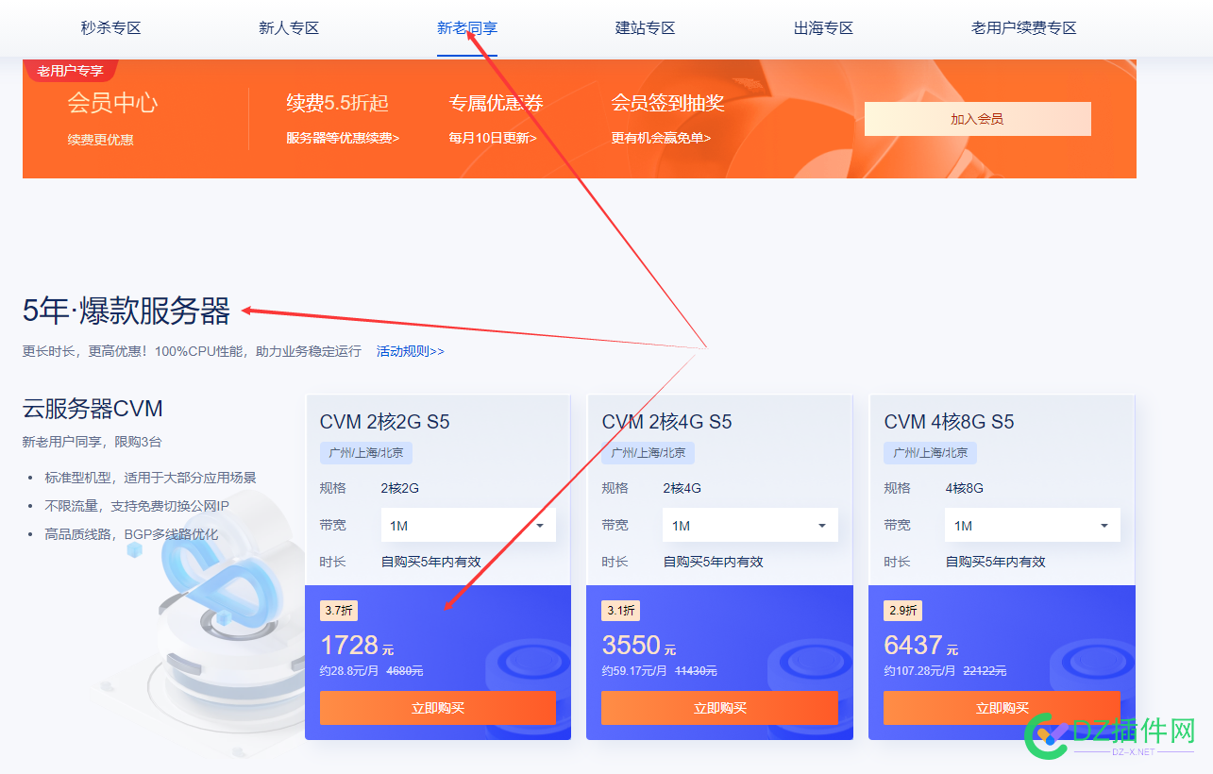Viewport: 1213px width, 774px height.
Task: Click the 3.1折 discount badge
Action: (620, 611)
